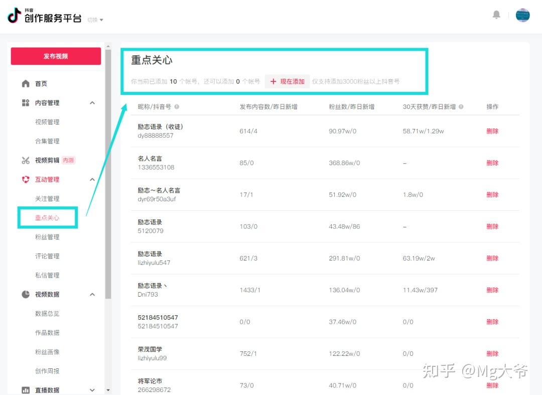Delete the lizhiyulu547 account row
This screenshot has height=395, width=542.
[492, 258]
